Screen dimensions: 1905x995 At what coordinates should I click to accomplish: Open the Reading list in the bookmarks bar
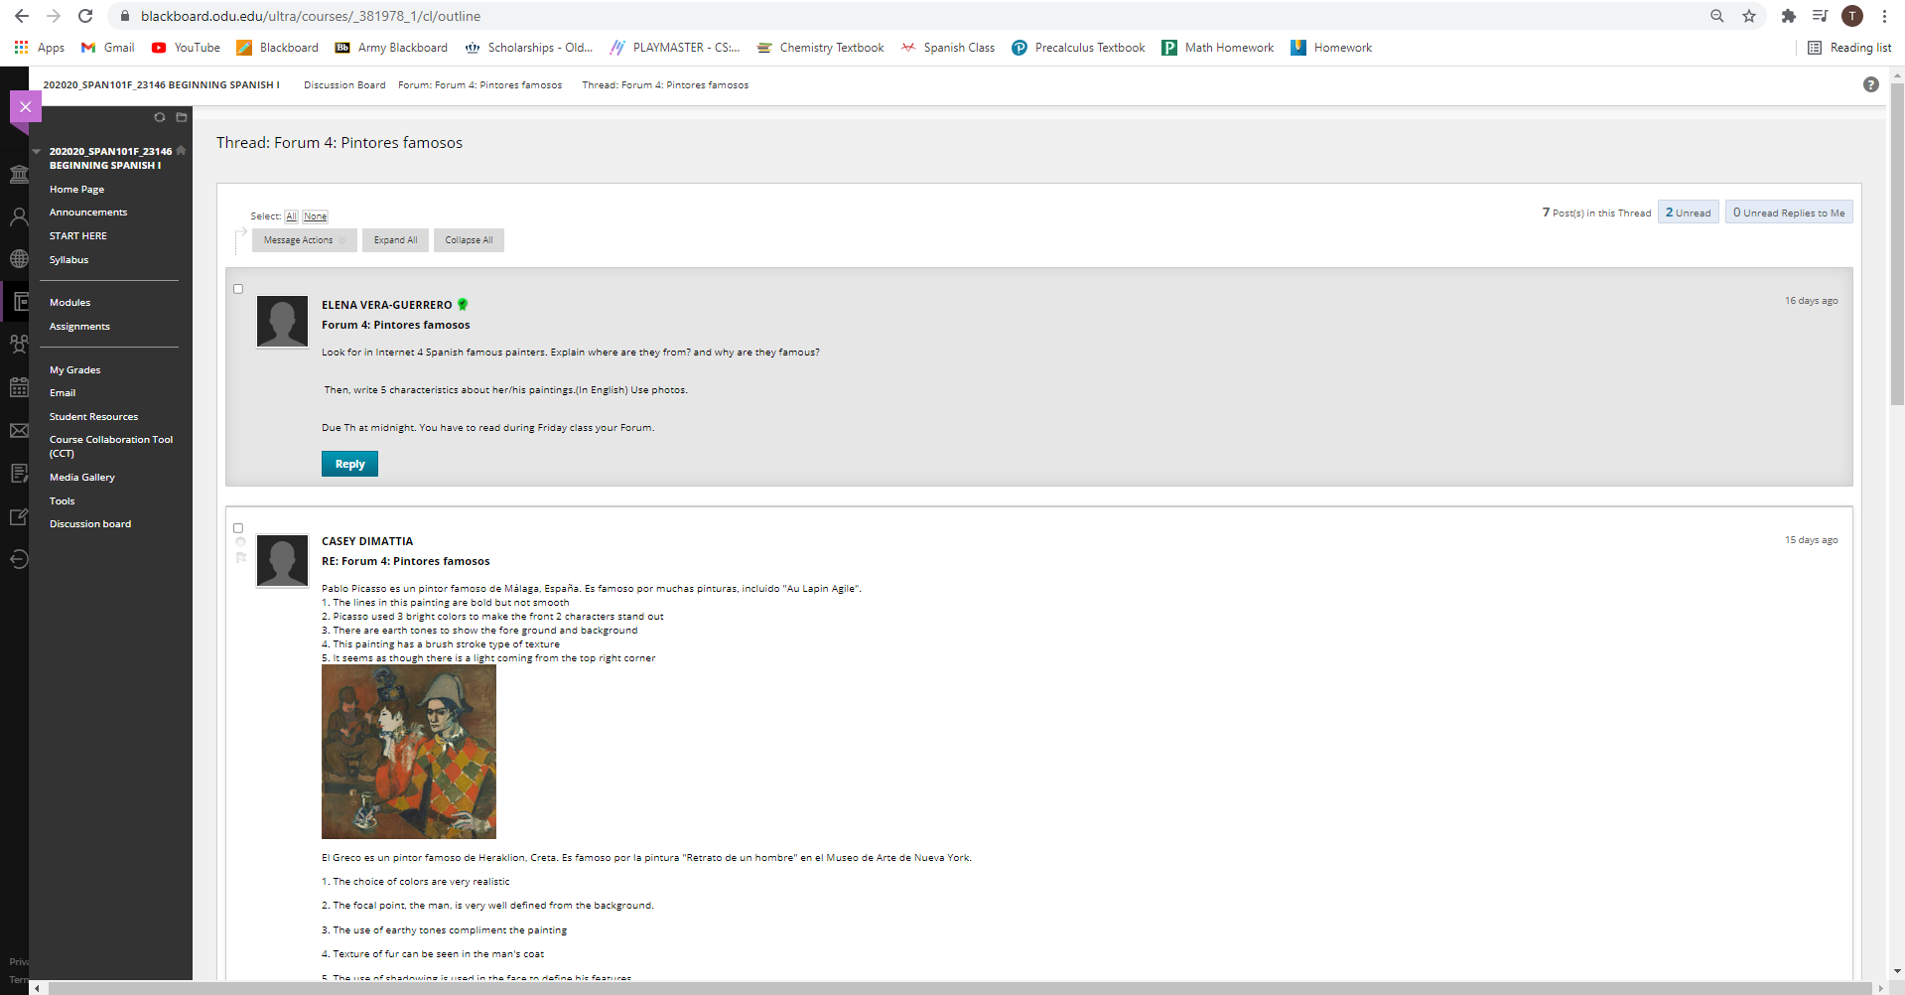click(x=1849, y=48)
